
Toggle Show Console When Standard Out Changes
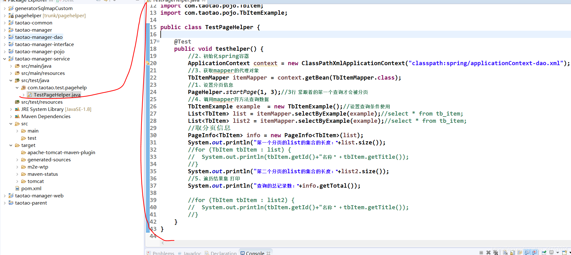coord(527,252)
